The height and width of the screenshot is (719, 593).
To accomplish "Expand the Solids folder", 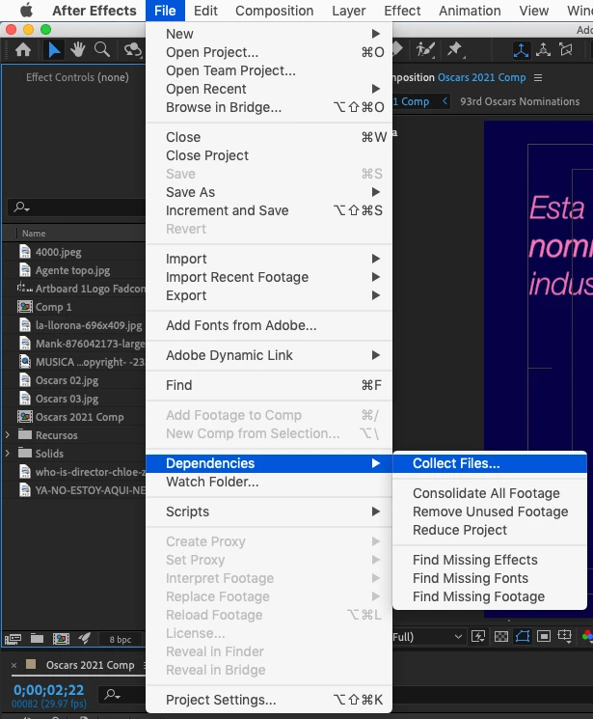I will click(8, 453).
